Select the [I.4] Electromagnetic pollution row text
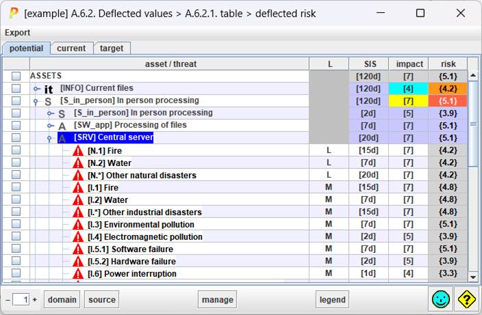This screenshot has height=315, width=482. click(x=144, y=237)
